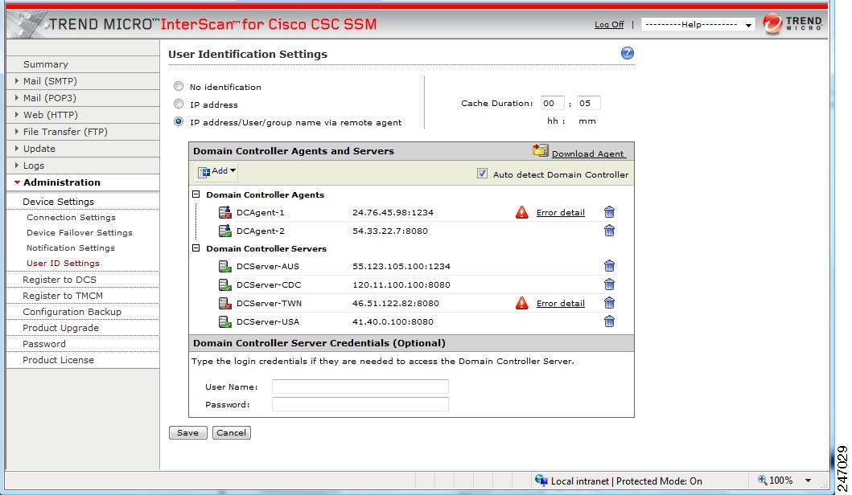The height and width of the screenshot is (495, 852).
Task: Delete DCServer-AUS using its trash icon
Action: point(609,266)
